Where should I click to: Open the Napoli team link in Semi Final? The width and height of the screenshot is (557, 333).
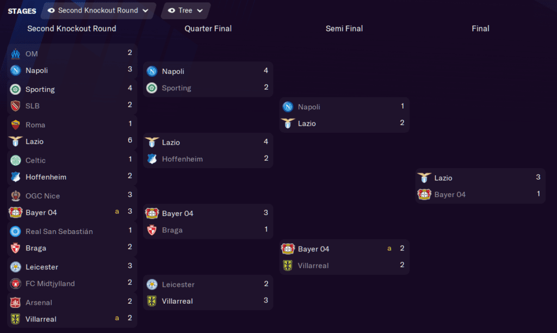(309, 107)
